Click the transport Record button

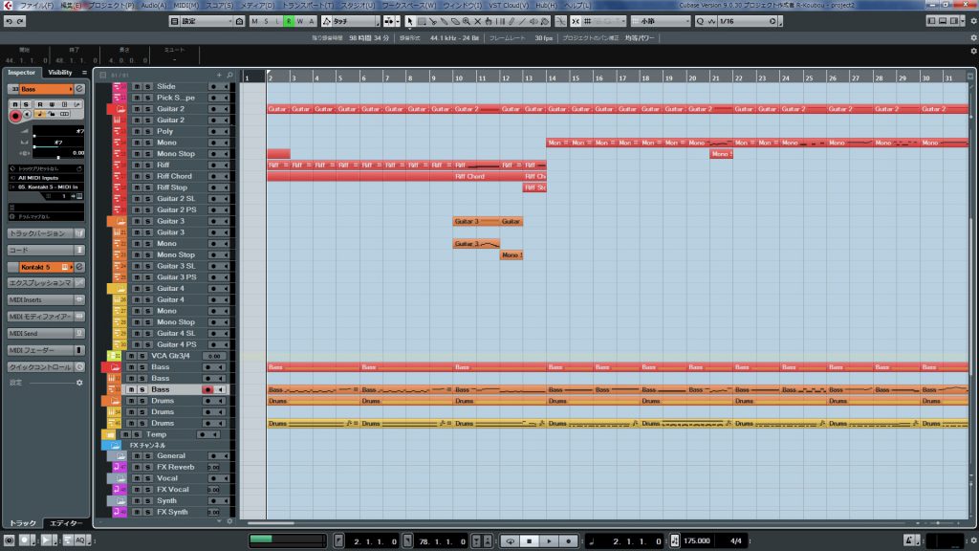[567, 541]
